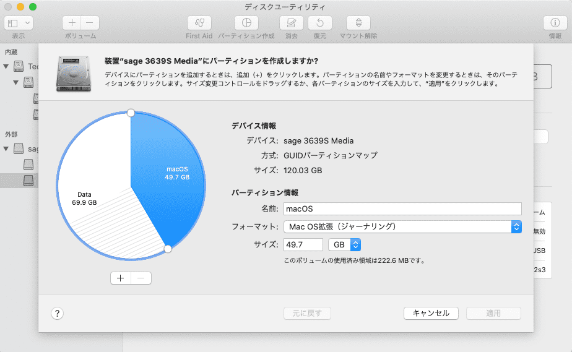This screenshot has height=352, width=572.
Task: Click the sage 3639S Media device text
Action: pos(318,140)
